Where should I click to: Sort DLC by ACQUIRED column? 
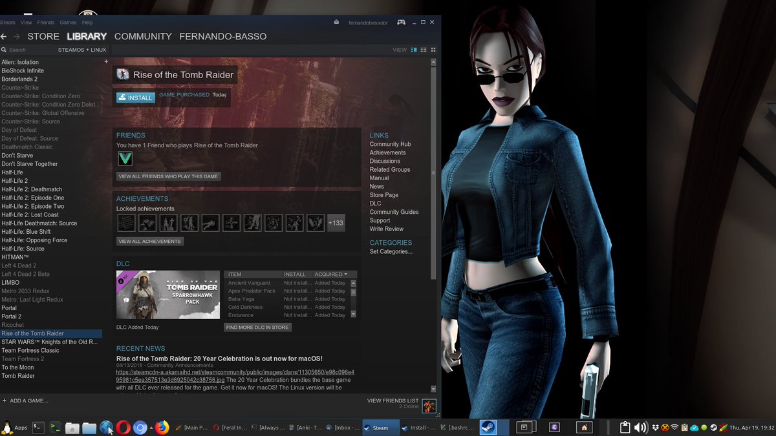(331, 274)
